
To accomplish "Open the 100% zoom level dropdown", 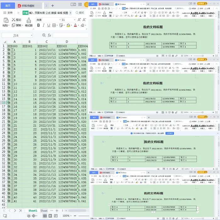I will point(67,216).
